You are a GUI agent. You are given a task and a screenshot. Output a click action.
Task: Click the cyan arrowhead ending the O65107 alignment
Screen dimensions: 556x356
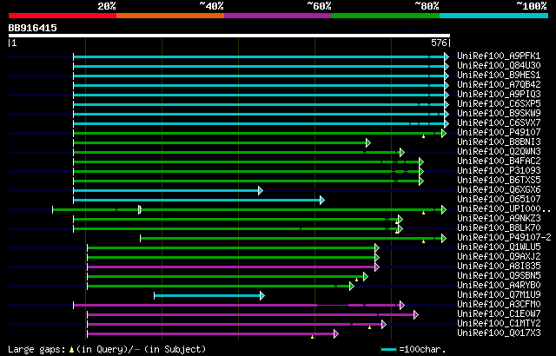[x=322, y=200]
